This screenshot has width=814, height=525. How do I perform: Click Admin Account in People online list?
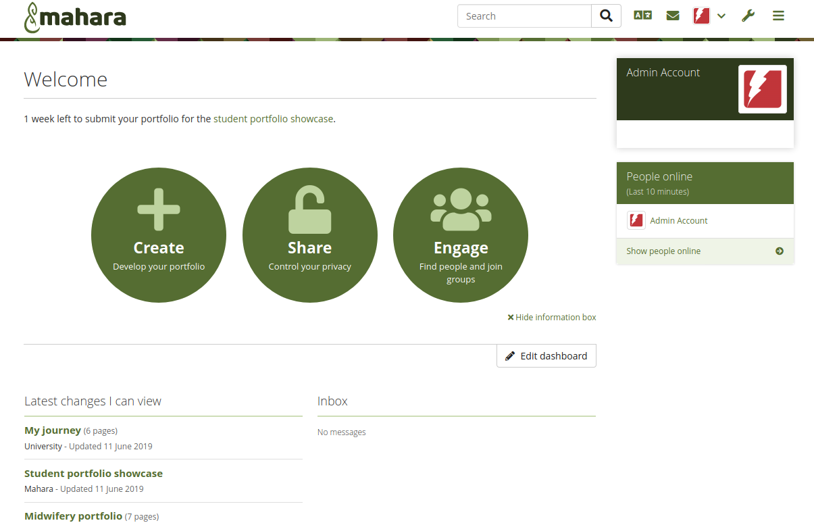click(x=679, y=221)
